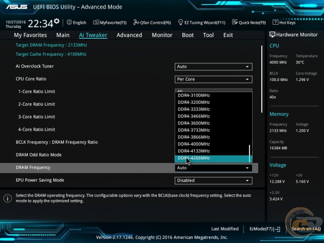Click the Target DRAM Frequency text
The height and width of the screenshot is (243, 324).
tap(51, 45)
